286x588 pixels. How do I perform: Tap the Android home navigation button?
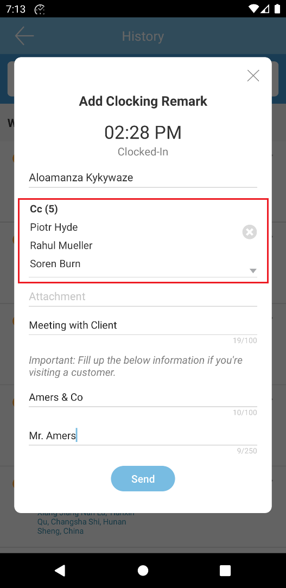click(143, 571)
